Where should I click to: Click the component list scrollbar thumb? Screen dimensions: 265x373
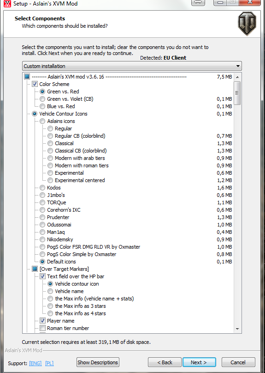point(237,93)
